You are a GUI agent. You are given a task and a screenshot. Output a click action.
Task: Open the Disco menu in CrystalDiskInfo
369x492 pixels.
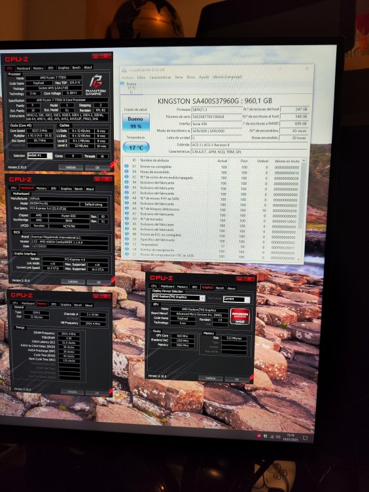click(190, 77)
